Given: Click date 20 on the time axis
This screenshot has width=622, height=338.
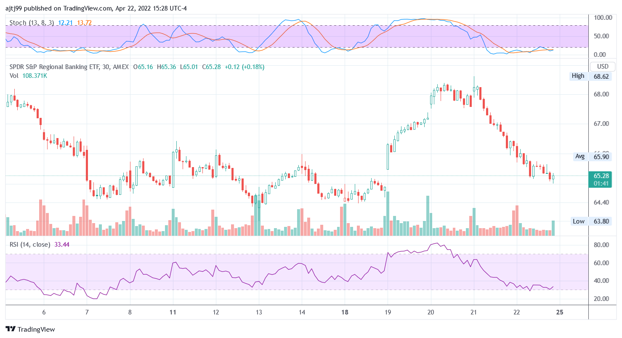Looking at the screenshot, I should point(431,312).
